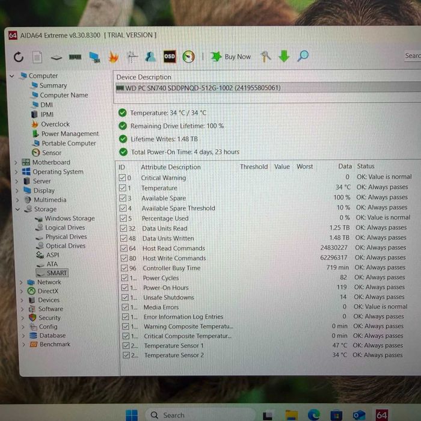Open the user profile toolbar icon
Viewport: 421px width, 421px height.
coord(150,57)
